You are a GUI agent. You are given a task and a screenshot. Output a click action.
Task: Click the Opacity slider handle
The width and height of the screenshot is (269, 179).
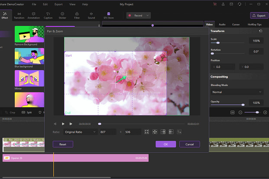(243, 105)
